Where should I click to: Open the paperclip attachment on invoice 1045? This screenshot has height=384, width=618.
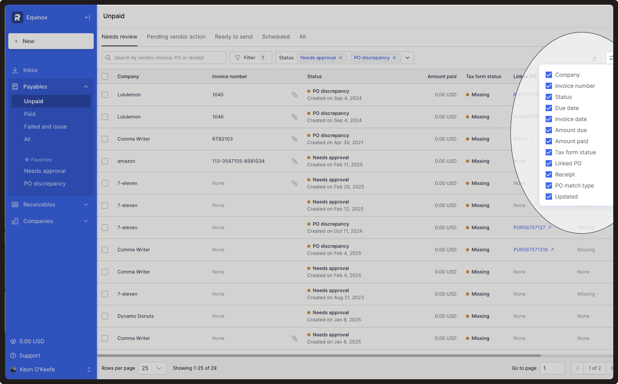pos(295,95)
